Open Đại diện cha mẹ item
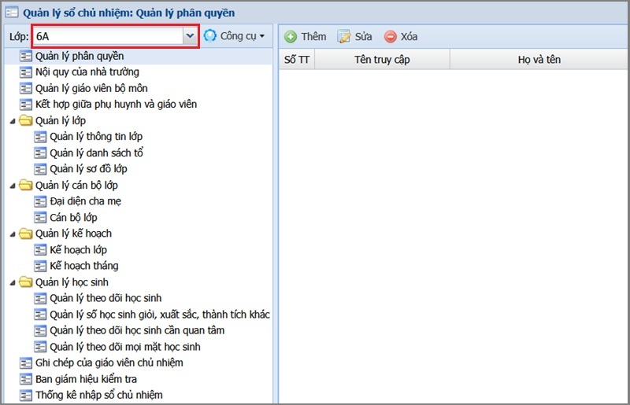The image size is (630, 405). point(85,201)
